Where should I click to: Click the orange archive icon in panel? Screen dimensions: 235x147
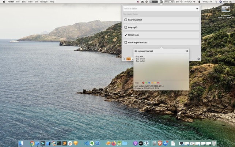(x=128, y=59)
